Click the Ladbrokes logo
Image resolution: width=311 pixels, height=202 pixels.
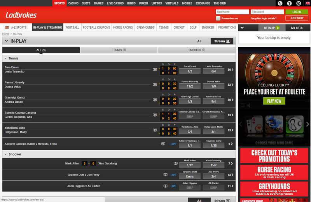pyautogui.click(x=21, y=15)
